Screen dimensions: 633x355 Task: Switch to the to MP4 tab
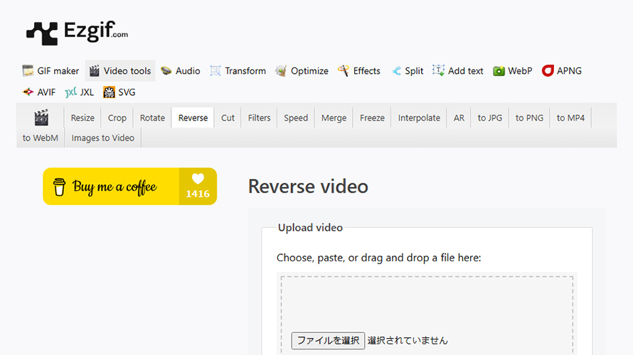pyautogui.click(x=570, y=118)
